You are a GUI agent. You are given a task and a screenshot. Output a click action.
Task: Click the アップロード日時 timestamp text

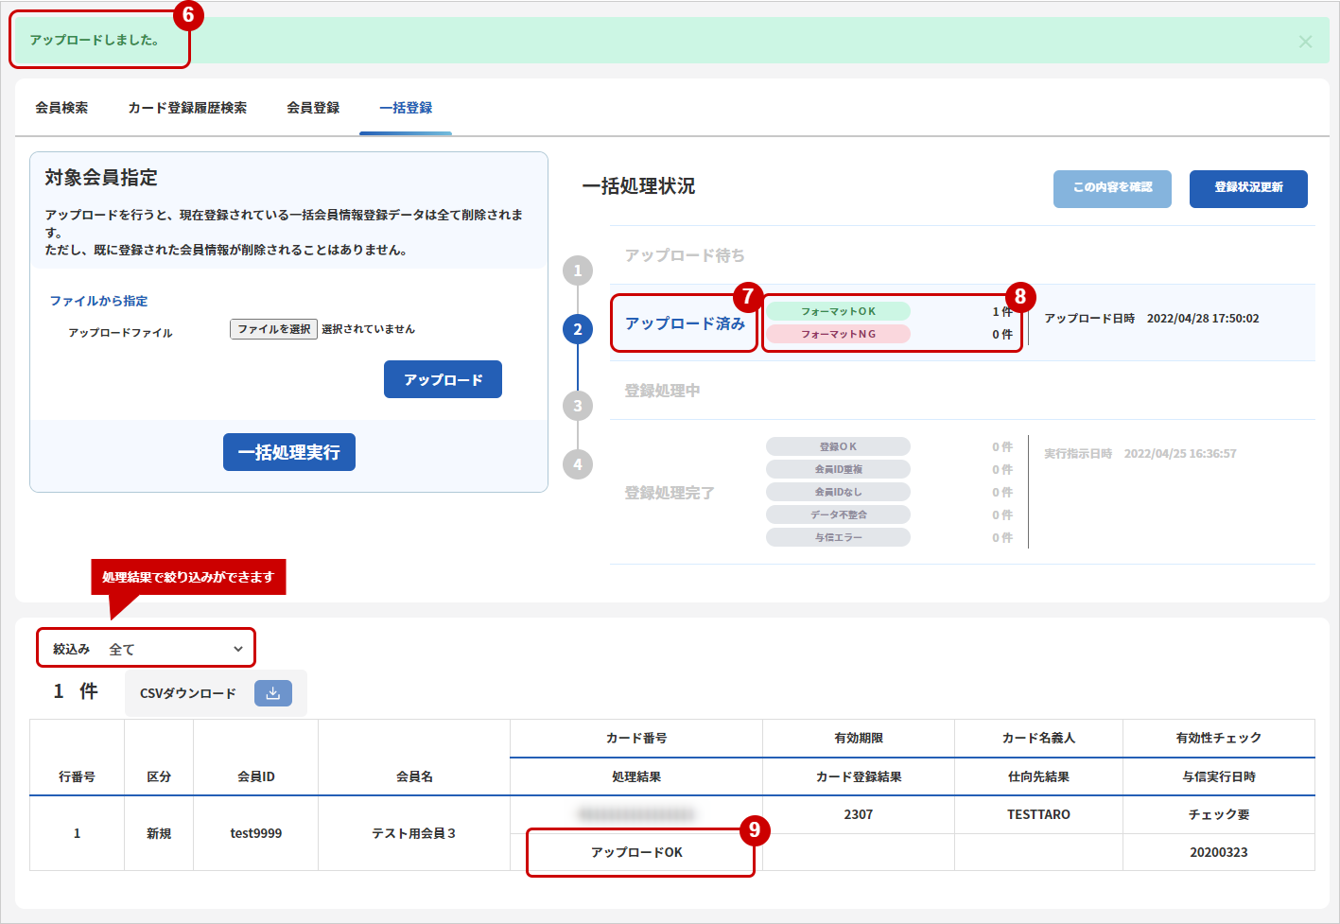tap(1152, 319)
